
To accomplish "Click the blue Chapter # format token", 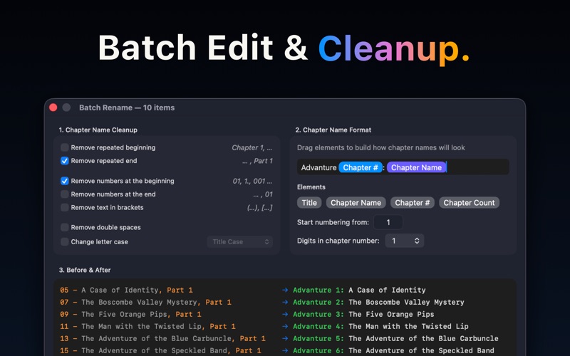I will (359, 167).
